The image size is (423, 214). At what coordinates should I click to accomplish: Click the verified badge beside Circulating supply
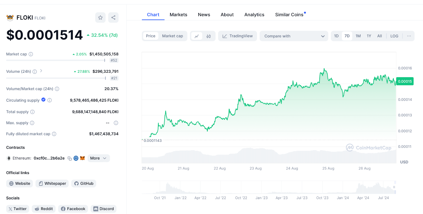point(43,100)
